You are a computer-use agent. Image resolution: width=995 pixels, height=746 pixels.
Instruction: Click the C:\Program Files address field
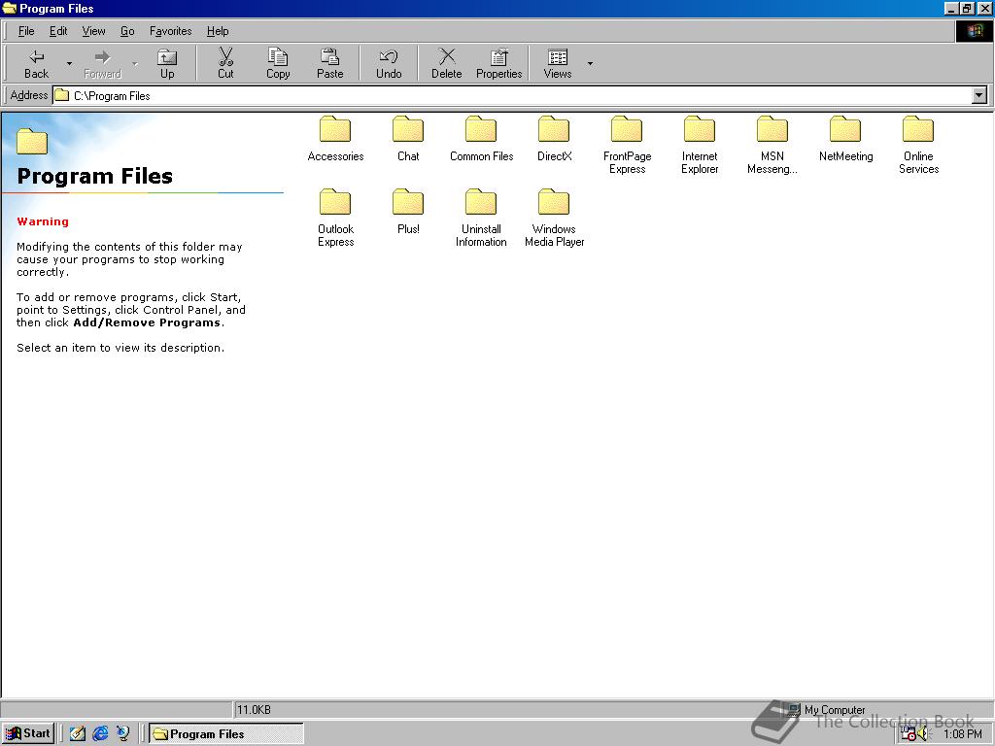[511, 96]
